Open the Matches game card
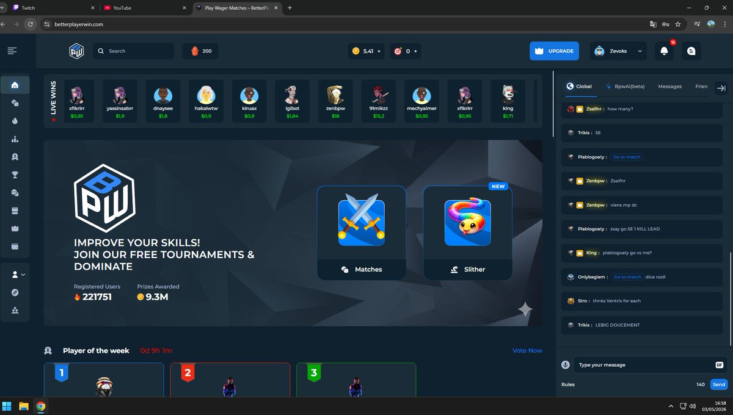This screenshot has height=415, width=733. [x=361, y=233]
